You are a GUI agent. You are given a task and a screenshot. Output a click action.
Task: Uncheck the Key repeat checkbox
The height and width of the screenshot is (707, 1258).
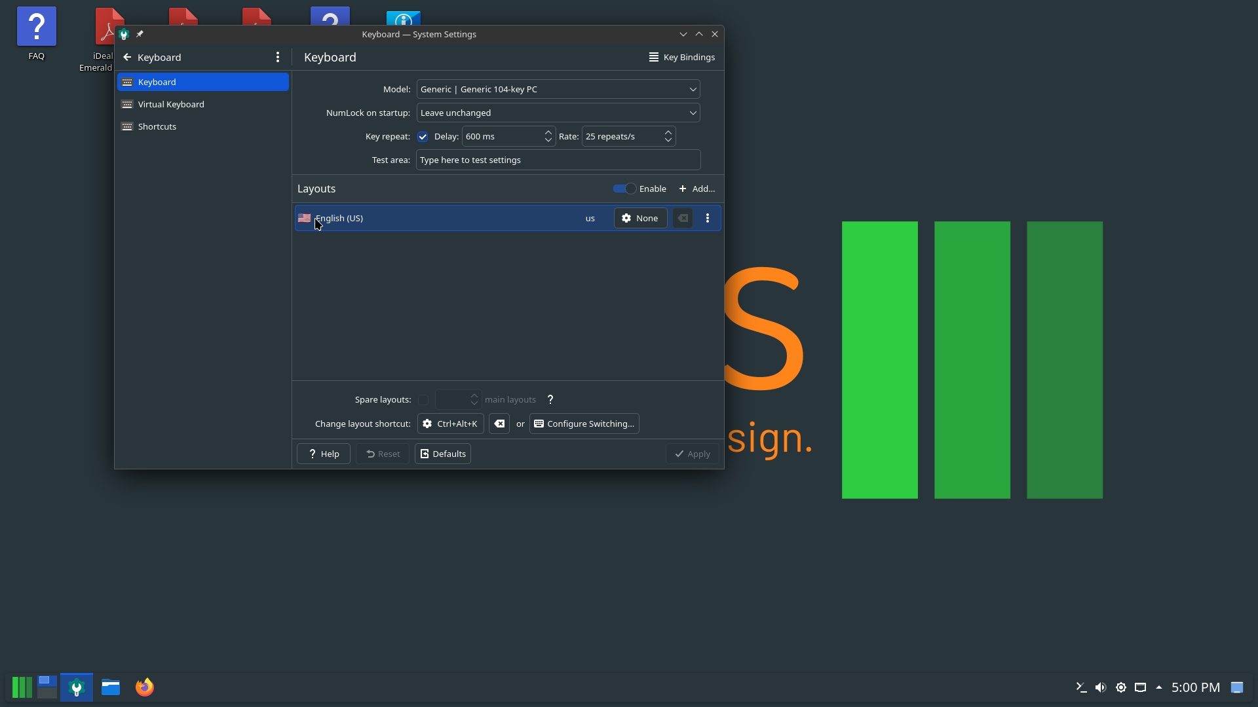[x=423, y=137]
